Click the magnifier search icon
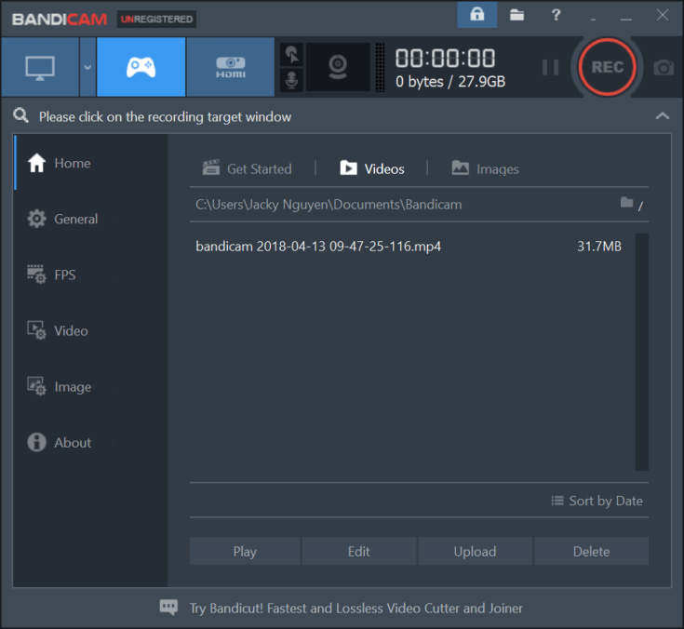The image size is (684, 629). pyautogui.click(x=20, y=116)
